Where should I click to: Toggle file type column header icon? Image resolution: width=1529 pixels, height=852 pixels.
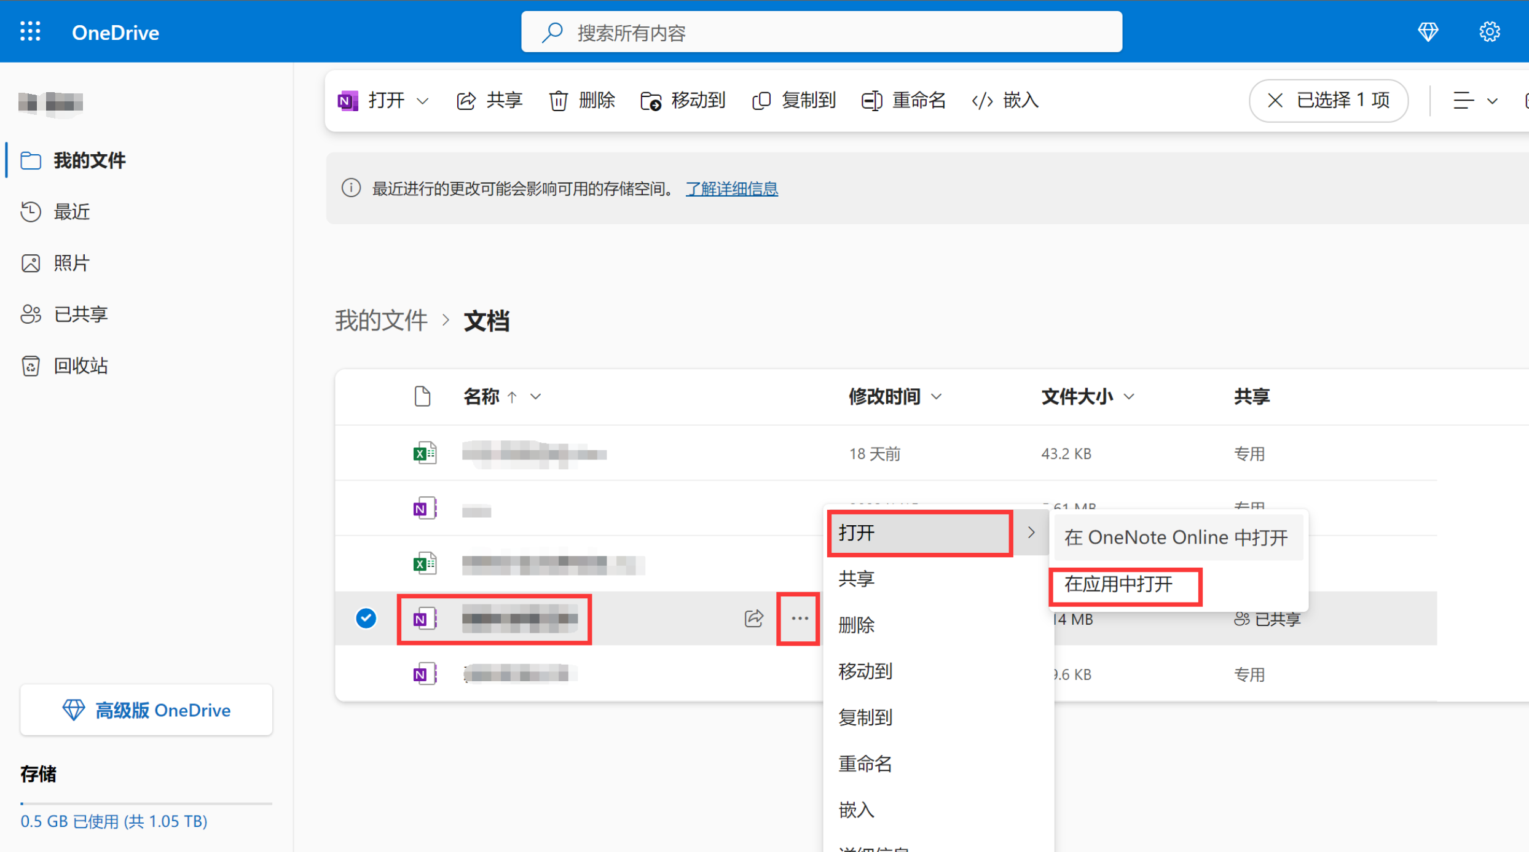[x=422, y=396]
